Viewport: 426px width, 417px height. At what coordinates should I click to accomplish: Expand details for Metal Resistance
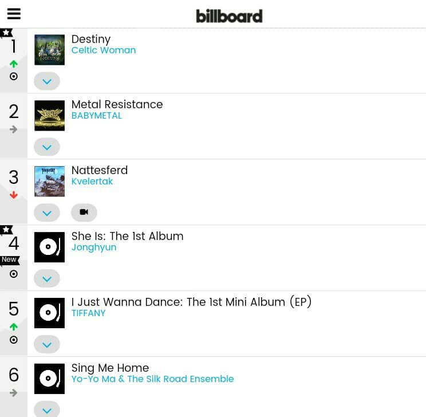point(47,147)
